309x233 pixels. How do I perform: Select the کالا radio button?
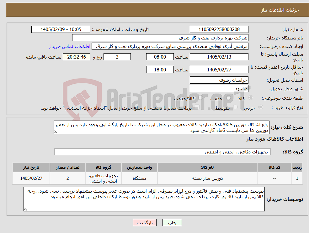[x=251, y=98]
